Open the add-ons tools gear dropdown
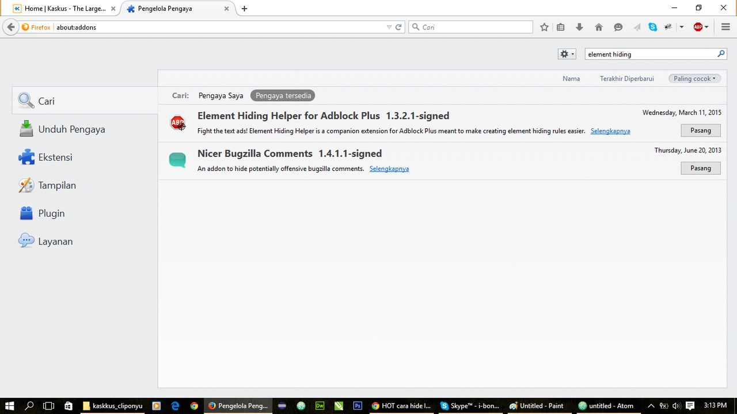This screenshot has width=737, height=414. pyautogui.click(x=567, y=53)
